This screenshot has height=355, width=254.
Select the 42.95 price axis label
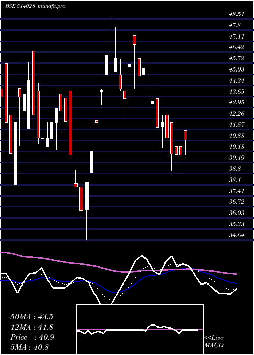click(237, 102)
